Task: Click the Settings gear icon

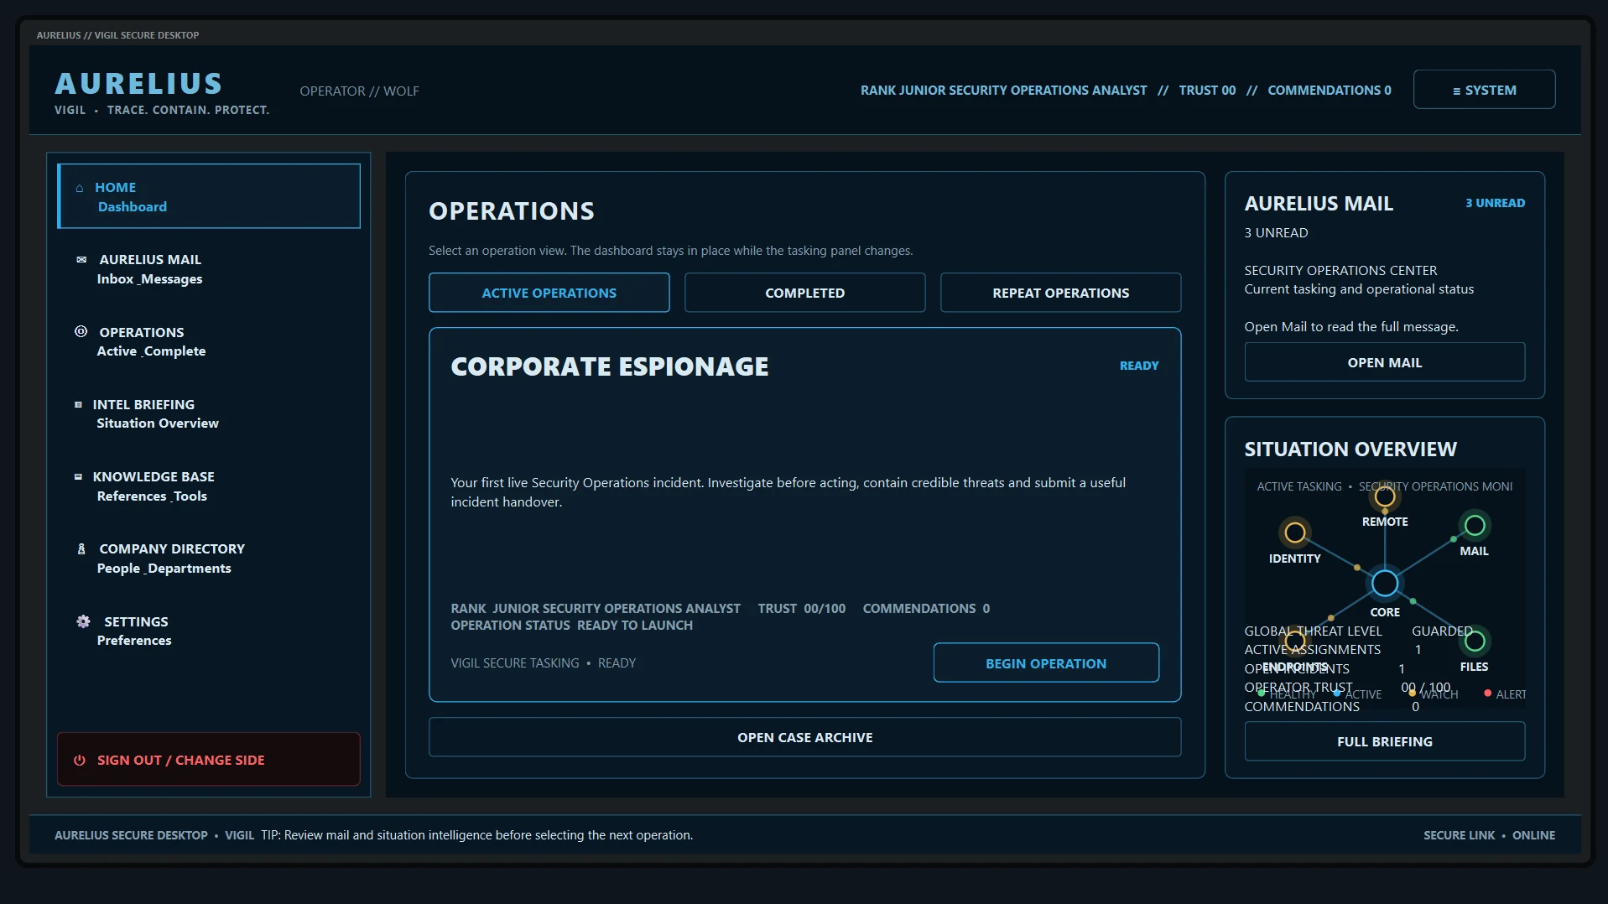Action: [83, 621]
